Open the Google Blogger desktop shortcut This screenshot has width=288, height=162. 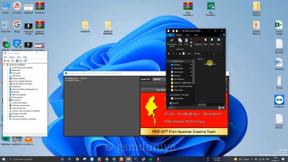pyautogui.click(x=17, y=26)
